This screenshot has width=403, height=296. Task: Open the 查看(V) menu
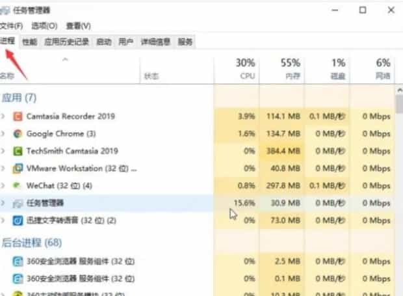pyautogui.click(x=78, y=25)
